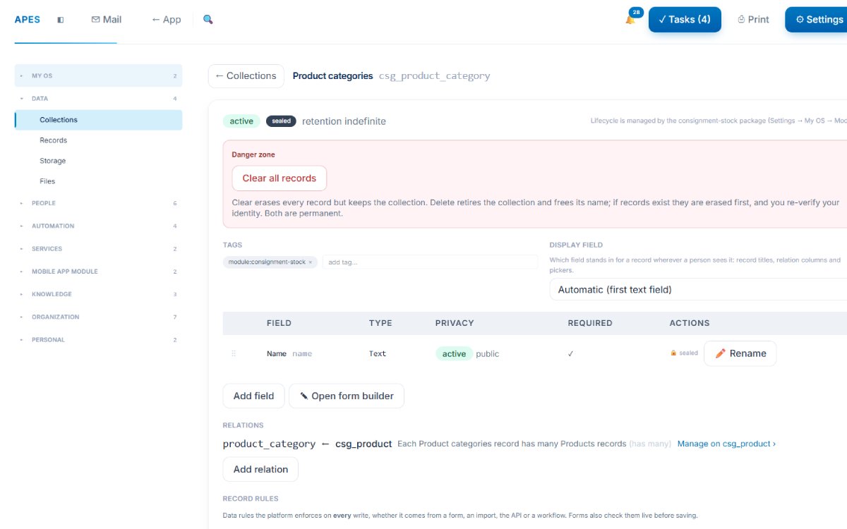The width and height of the screenshot is (847, 529).
Task: Click the add tag input
Action: pyautogui.click(x=430, y=262)
